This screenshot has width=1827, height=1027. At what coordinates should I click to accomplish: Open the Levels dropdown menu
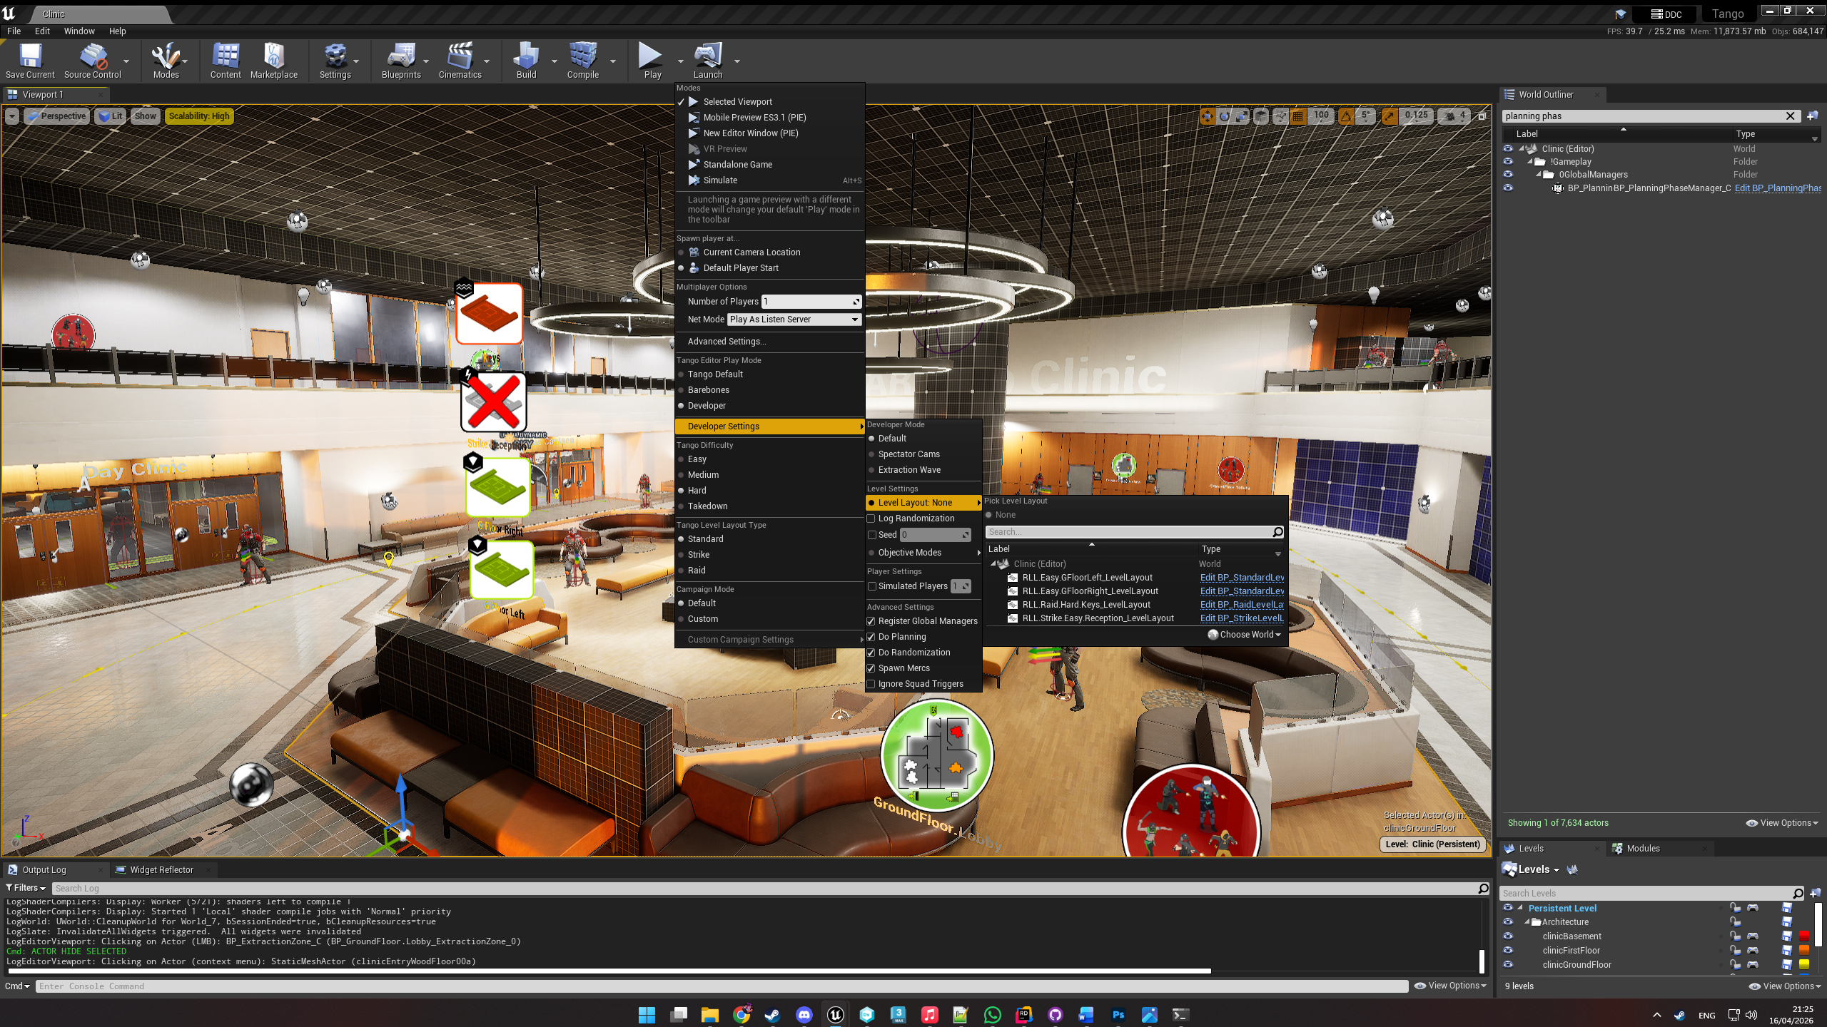(1532, 869)
